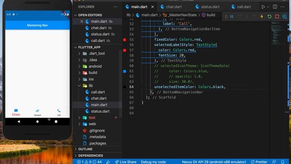Viewport: 291px width, 164px height.
Task: Start Live Share from status bar
Action: [125, 162]
